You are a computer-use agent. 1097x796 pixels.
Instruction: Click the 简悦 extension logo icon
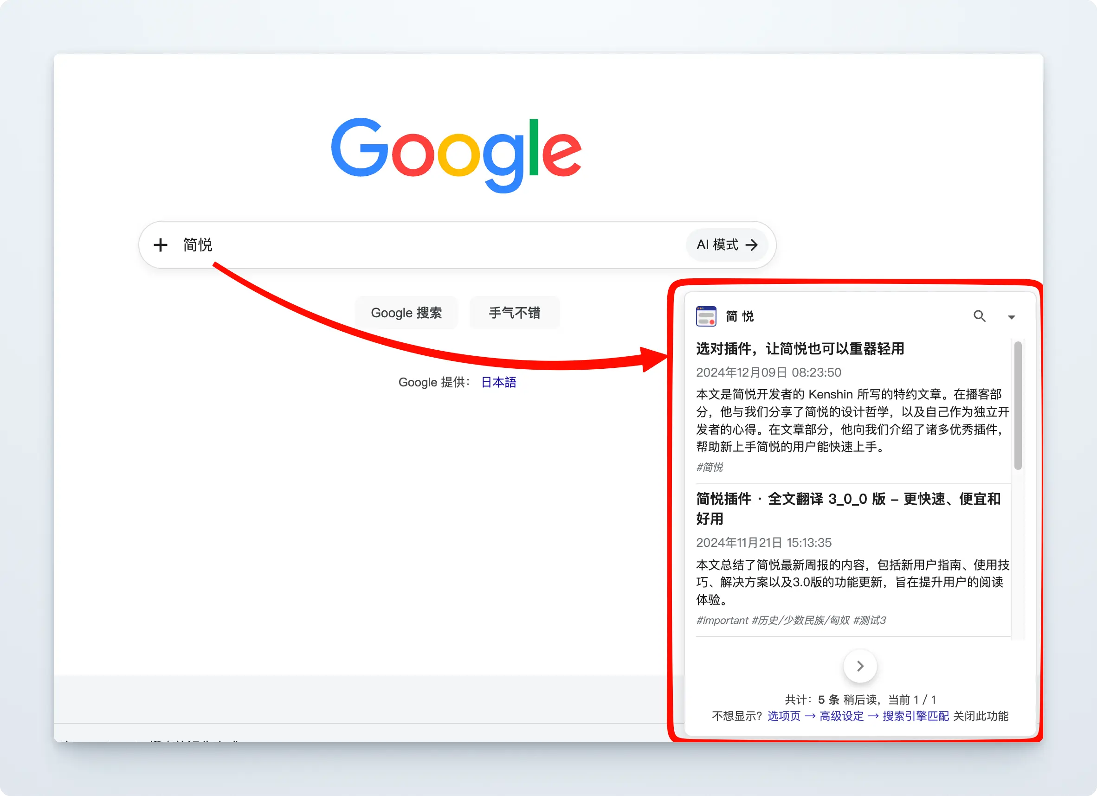click(x=706, y=316)
